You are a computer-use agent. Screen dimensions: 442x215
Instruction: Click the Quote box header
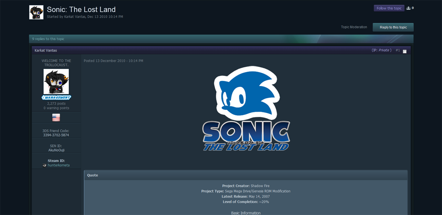coord(246,175)
